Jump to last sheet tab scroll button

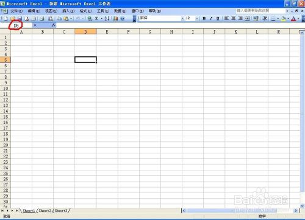[17, 211]
